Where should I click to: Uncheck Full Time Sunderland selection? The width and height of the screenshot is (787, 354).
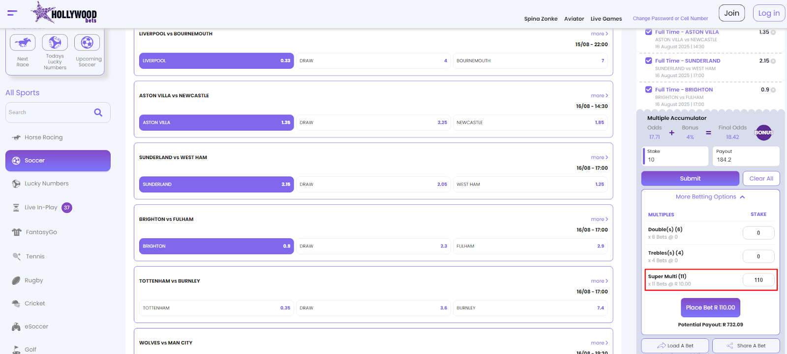pyautogui.click(x=648, y=61)
